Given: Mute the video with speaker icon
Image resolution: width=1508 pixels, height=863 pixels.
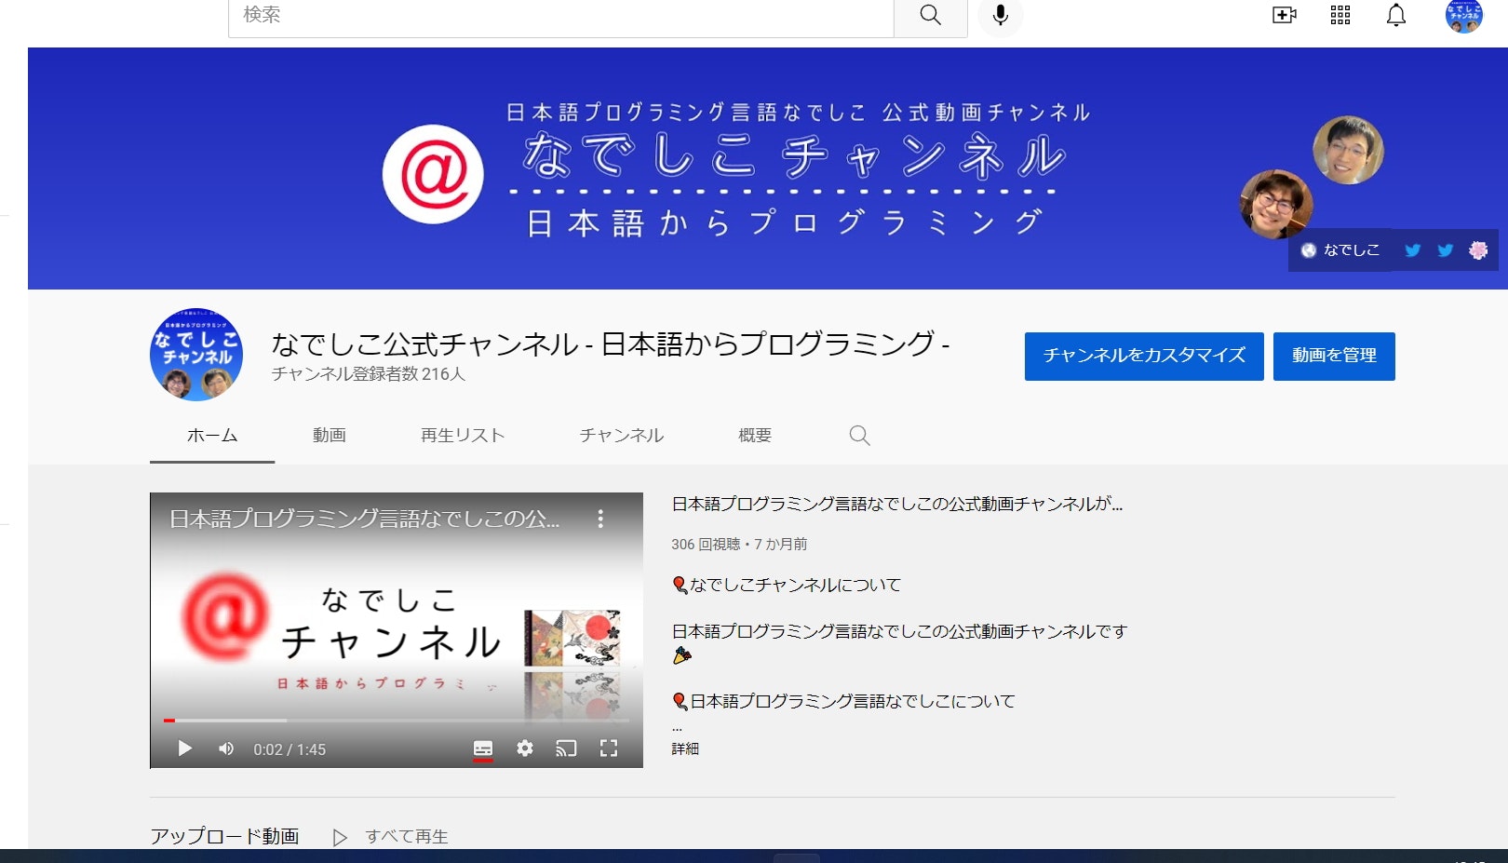Looking at the screenshot, I should click(x=226, y=748).
